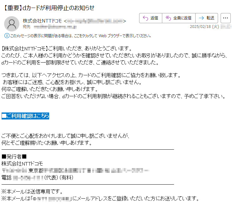Open the ご利用確認はこちら highlighted link
The height and width of the screenshot is (204, 232).
[x=25, y=116]
